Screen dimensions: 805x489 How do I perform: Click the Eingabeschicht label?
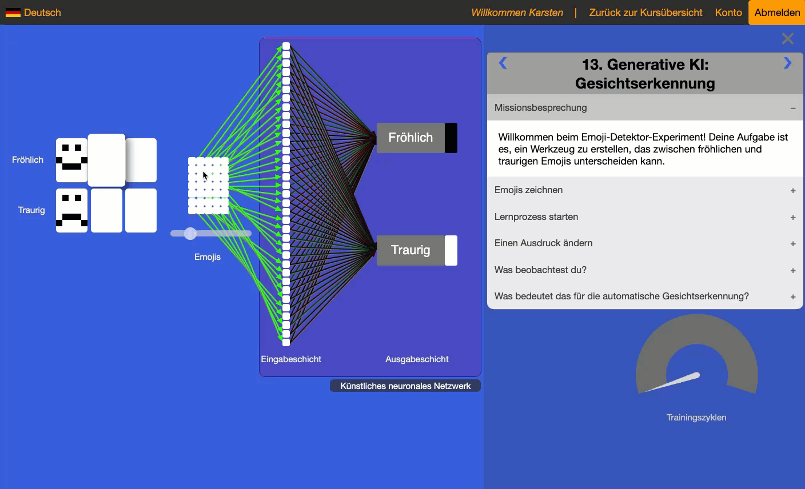coord(291,359)
